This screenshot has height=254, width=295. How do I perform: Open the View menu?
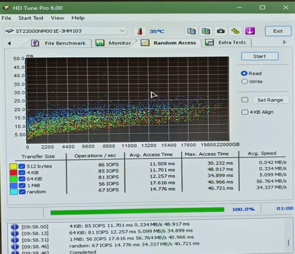pyautogui.click(x=57, y=18)
